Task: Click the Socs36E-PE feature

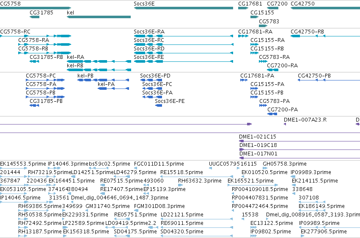Action: [159, 105]
